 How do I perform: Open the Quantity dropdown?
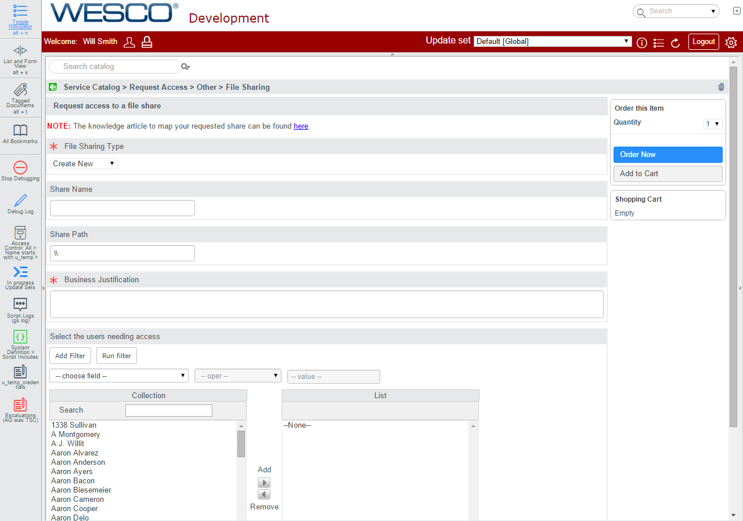[x=712, y=123]
